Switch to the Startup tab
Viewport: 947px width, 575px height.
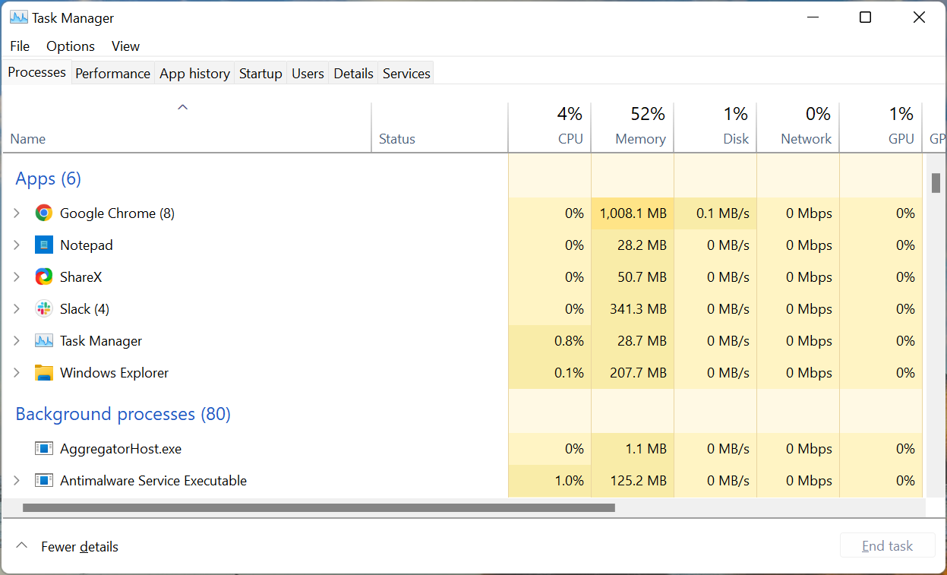click(x=260, y=72)
